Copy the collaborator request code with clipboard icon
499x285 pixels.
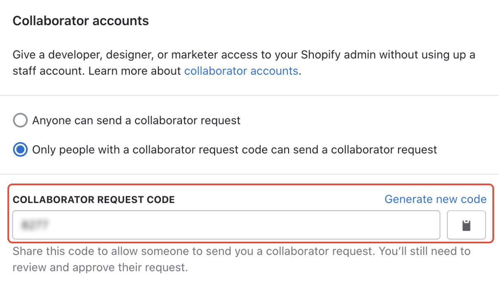(x=466, y=225)
